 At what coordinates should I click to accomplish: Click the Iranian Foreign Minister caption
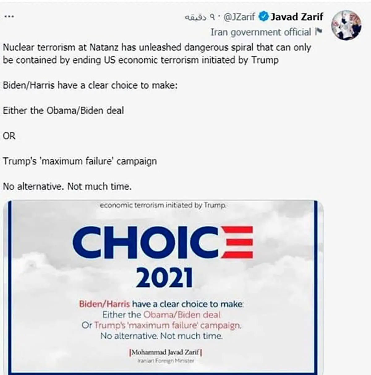coord(166,361)
